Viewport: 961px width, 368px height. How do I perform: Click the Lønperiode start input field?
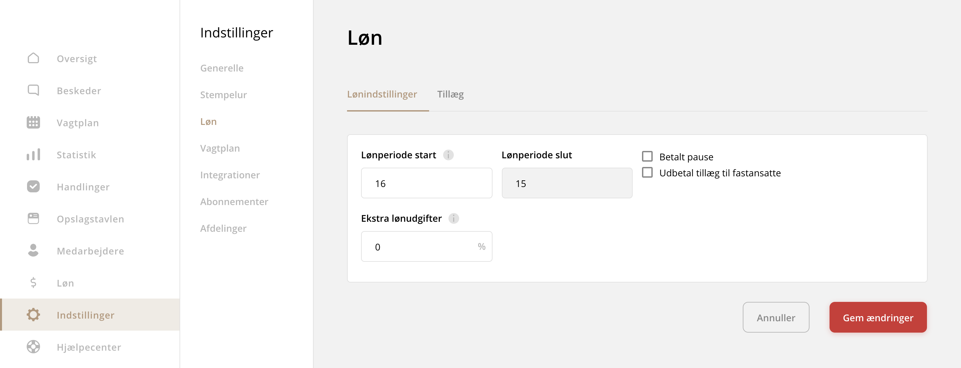pyautogui.click(x=426, y=183)
